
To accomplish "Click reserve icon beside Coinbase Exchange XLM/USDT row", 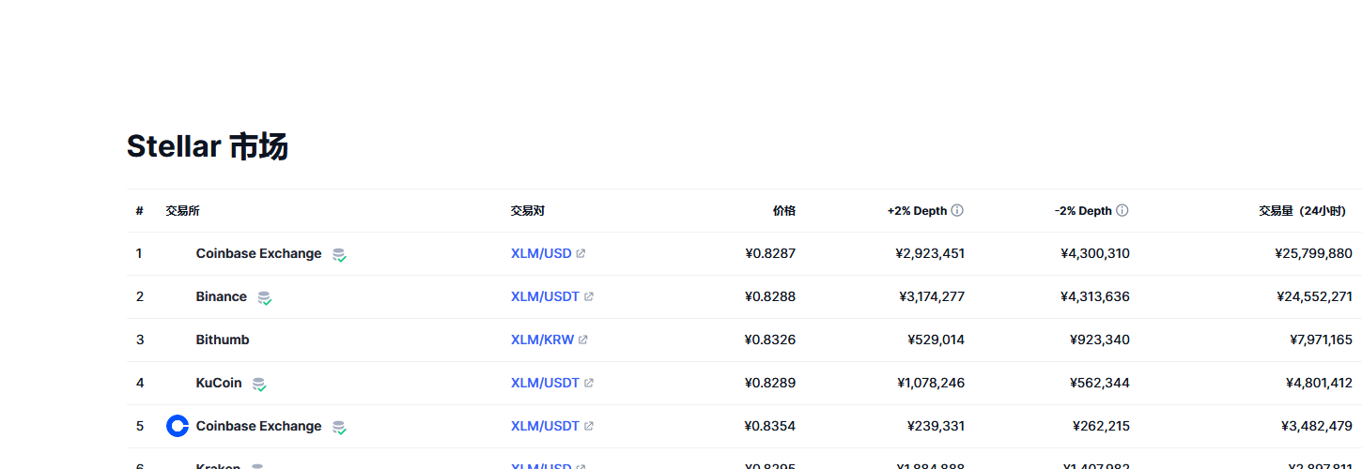I will (339, 427).
